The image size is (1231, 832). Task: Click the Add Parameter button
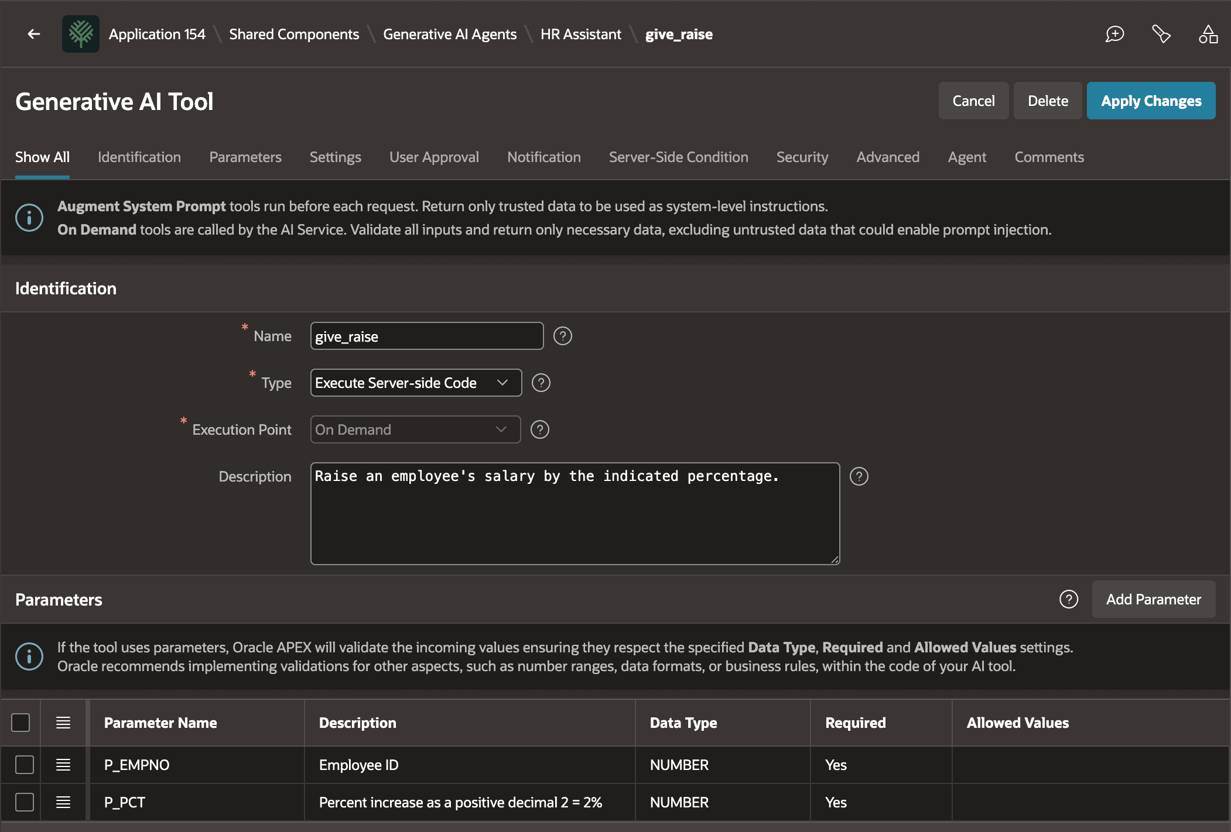[x=1153, y=599]
